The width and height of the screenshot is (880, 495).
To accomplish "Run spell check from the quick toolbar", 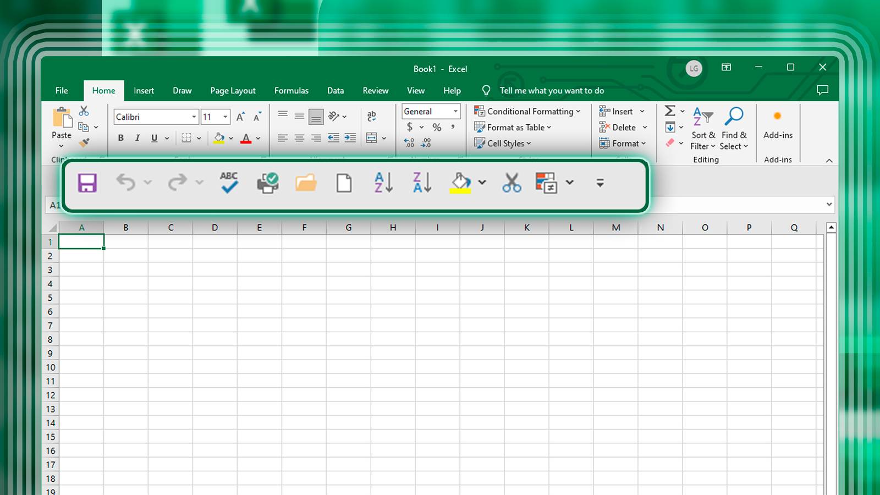I will pyautogui.click(x=228, y=183).
